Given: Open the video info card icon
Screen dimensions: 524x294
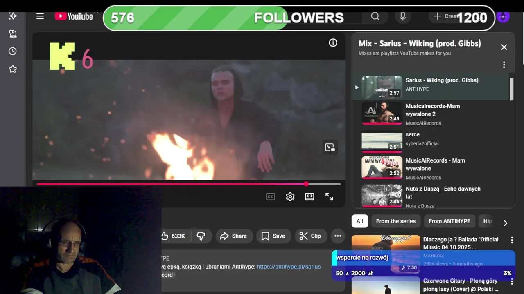Looking at the screenshot, I should coord(333,43).
